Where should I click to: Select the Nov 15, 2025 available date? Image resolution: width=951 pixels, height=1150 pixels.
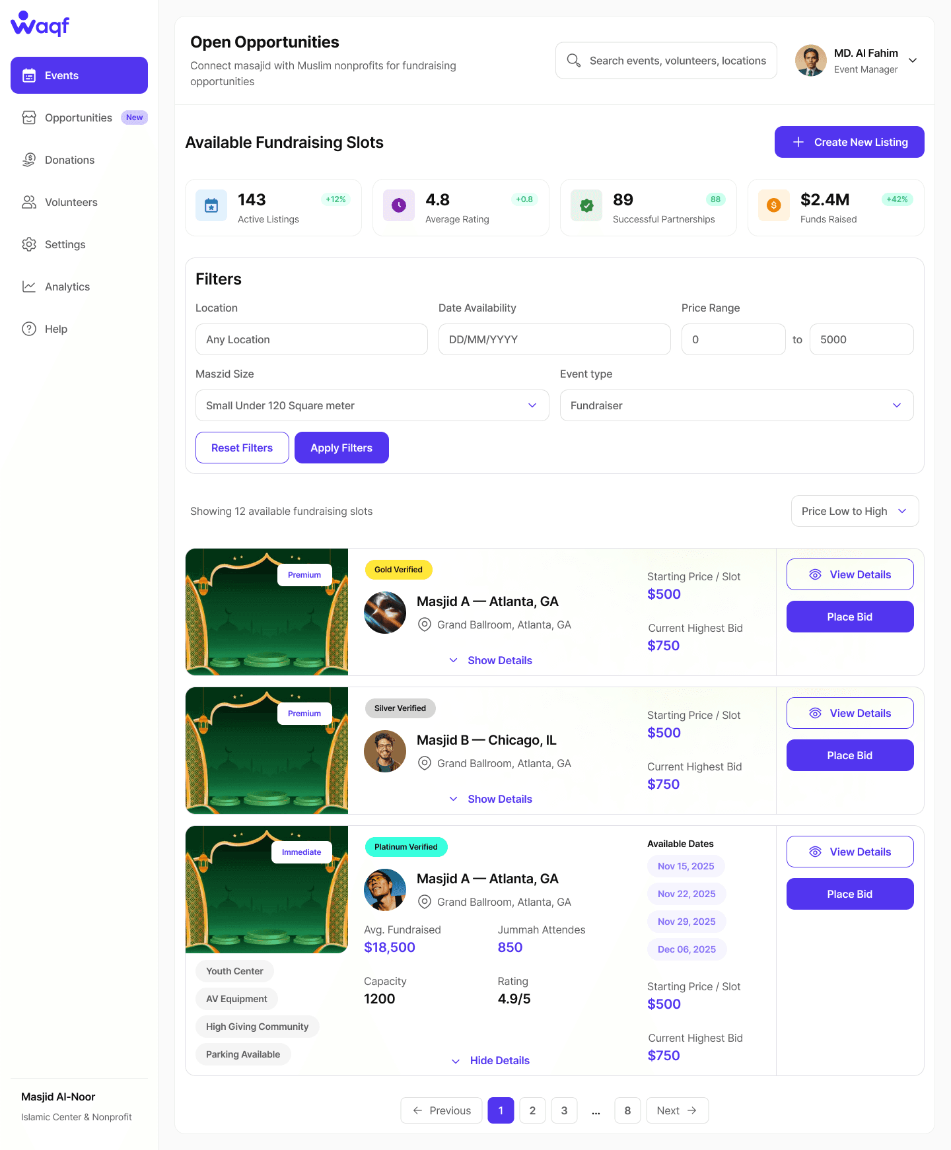[x=686, y=866]
